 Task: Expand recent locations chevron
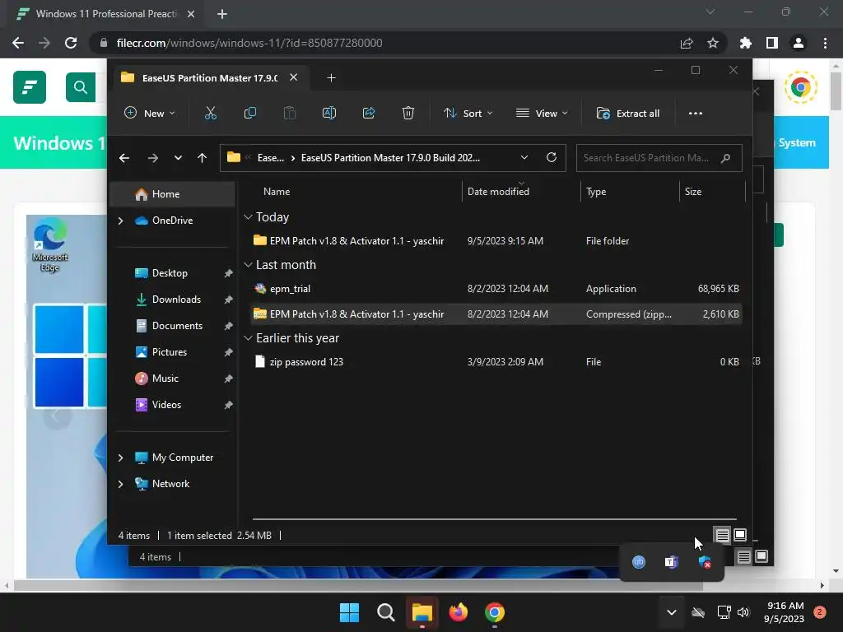pyautogui.click(x=178, y=158)
